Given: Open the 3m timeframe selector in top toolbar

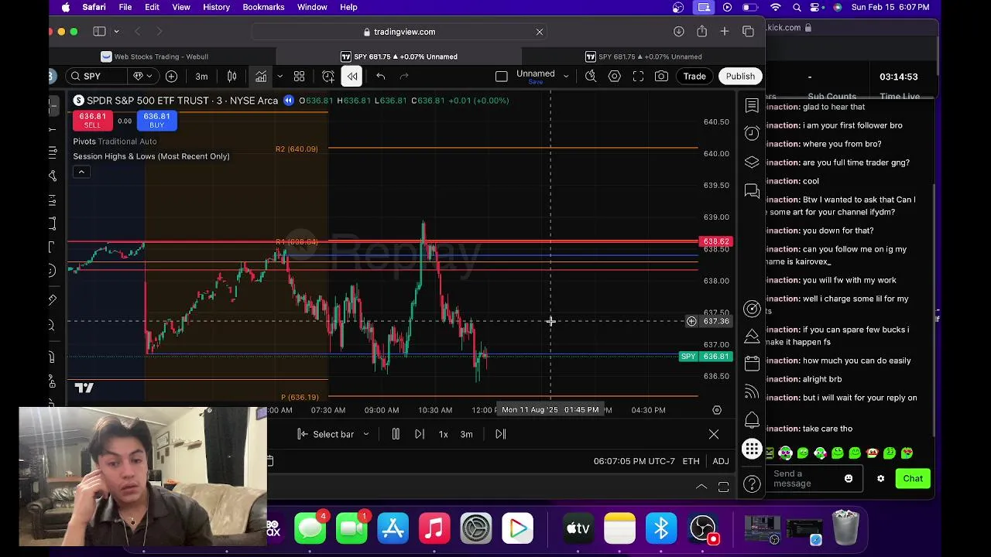Looking at the screenshot, I should click(x=201, y=76).
